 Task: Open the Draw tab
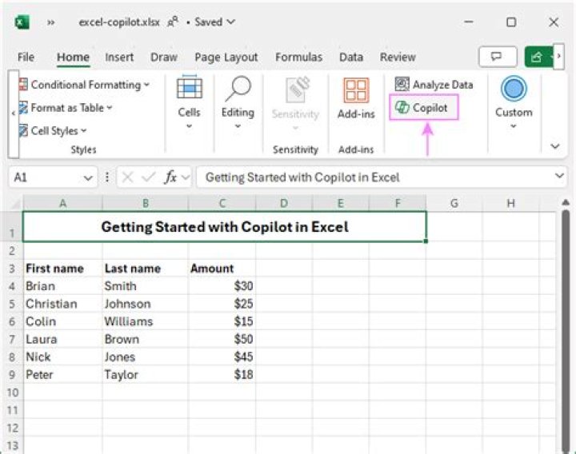click(x=164, y=58)
